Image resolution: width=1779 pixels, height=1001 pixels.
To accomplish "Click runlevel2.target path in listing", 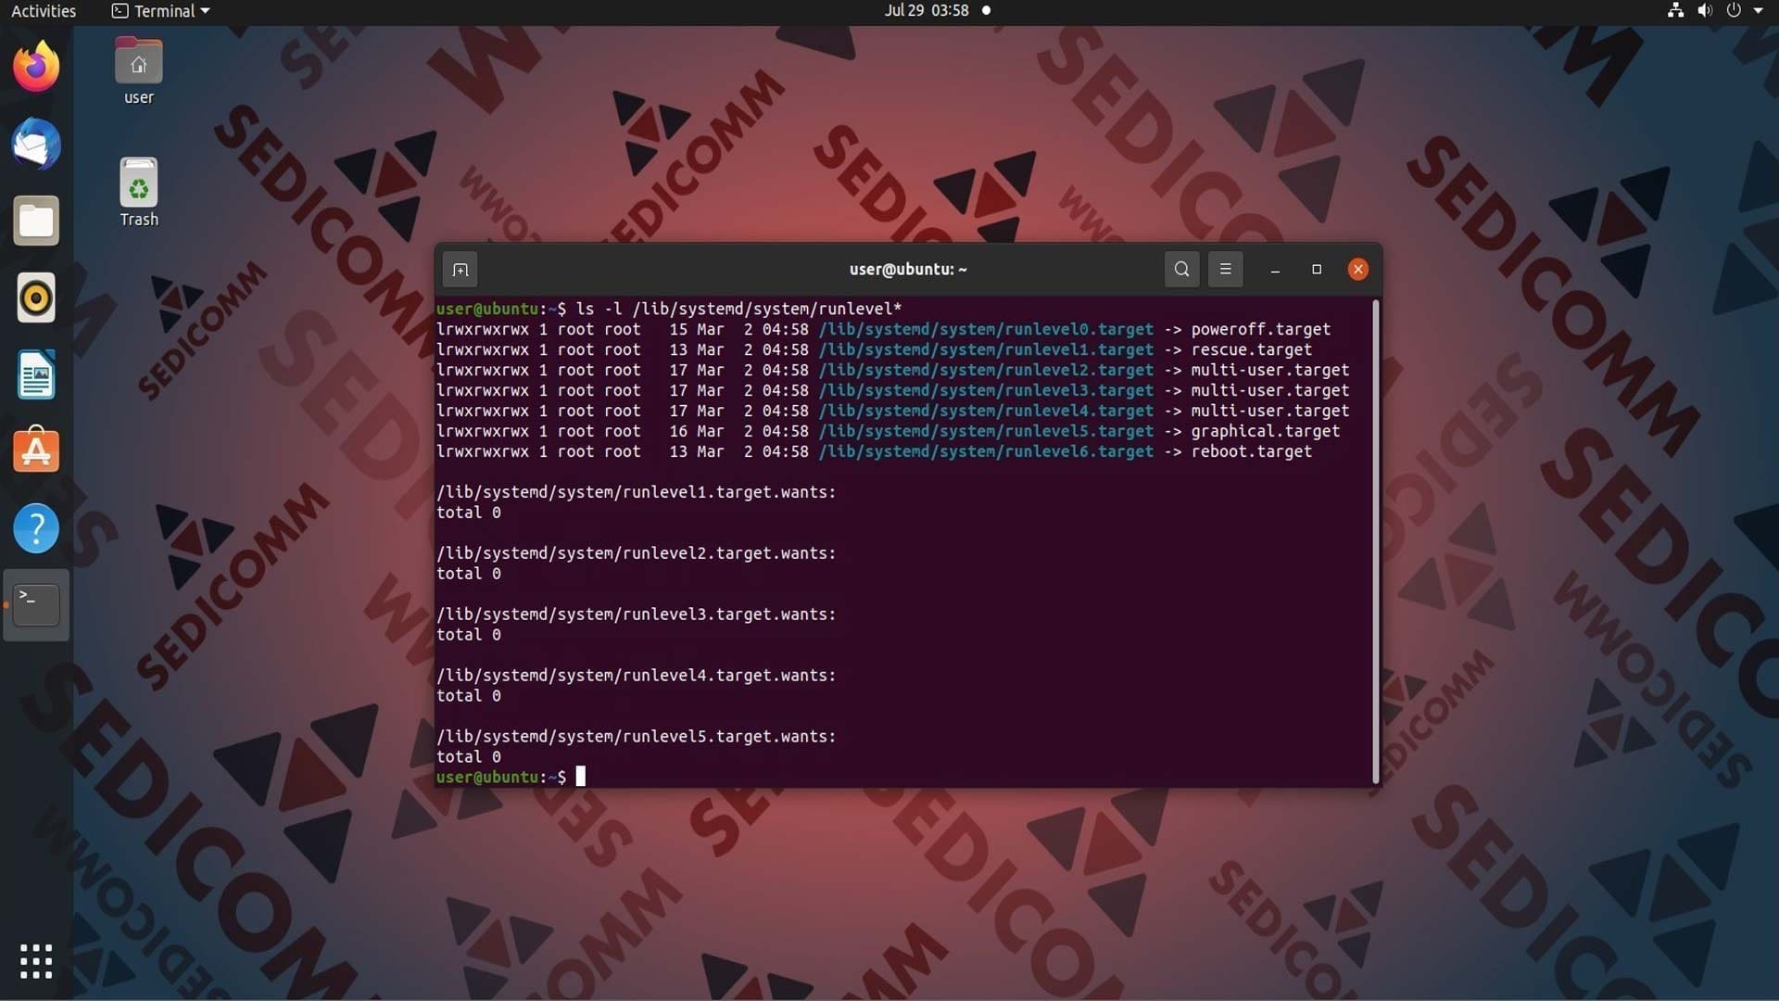I will click(986, 370).
